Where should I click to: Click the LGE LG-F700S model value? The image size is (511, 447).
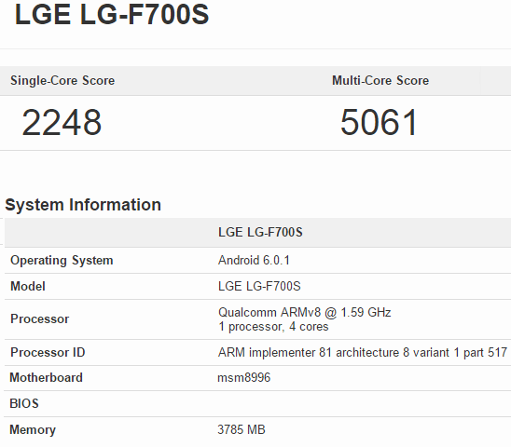tap(259, 286)
